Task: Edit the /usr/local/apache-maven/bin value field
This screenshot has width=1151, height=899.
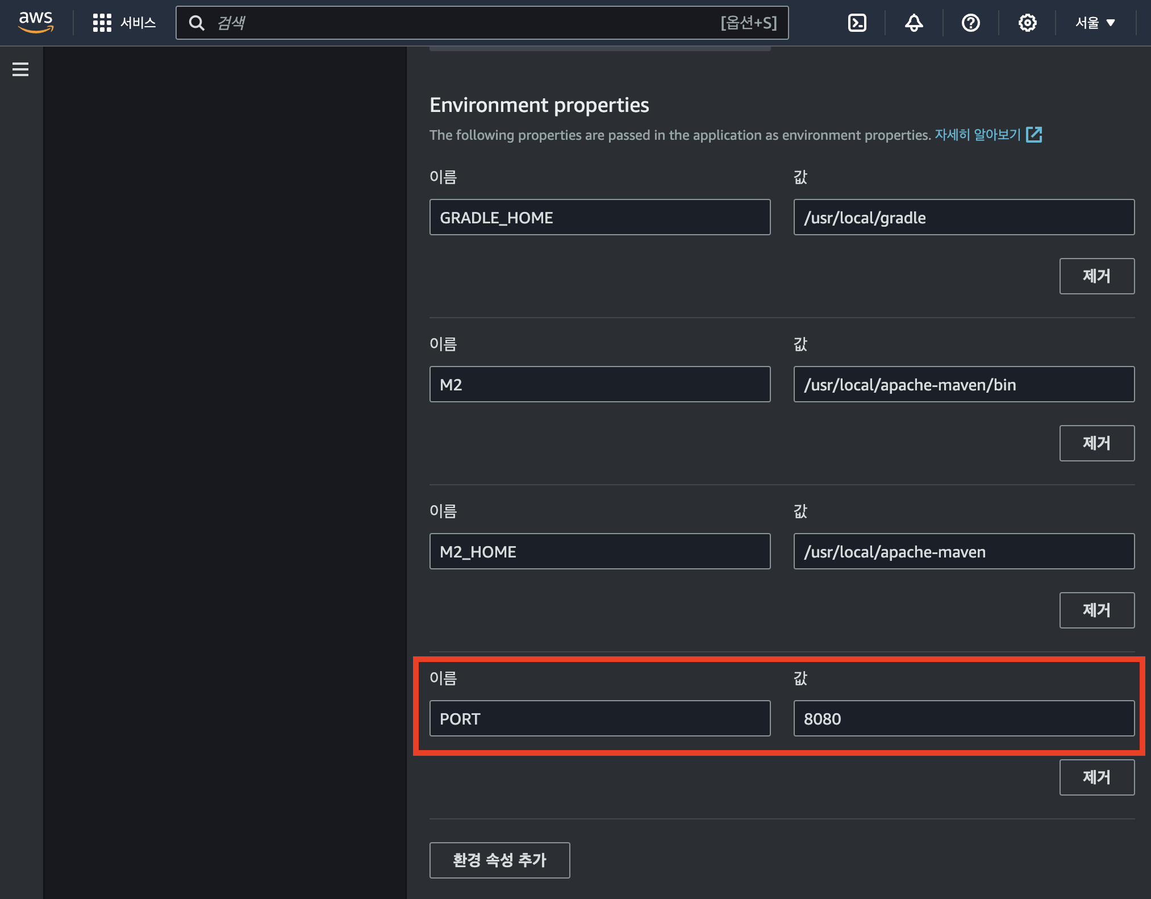Action: 964,384
